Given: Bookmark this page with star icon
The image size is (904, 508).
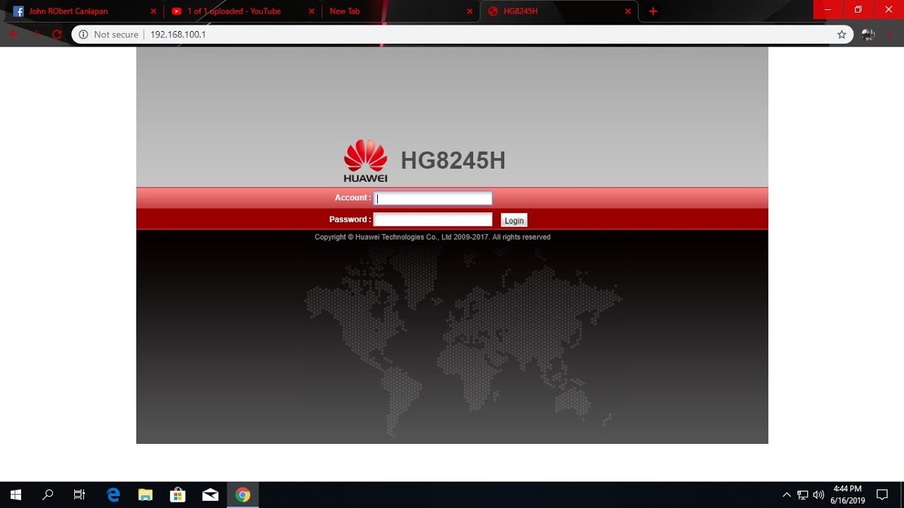Looking at the screenshot, I should pyautogui.click(x=841, y=34).
